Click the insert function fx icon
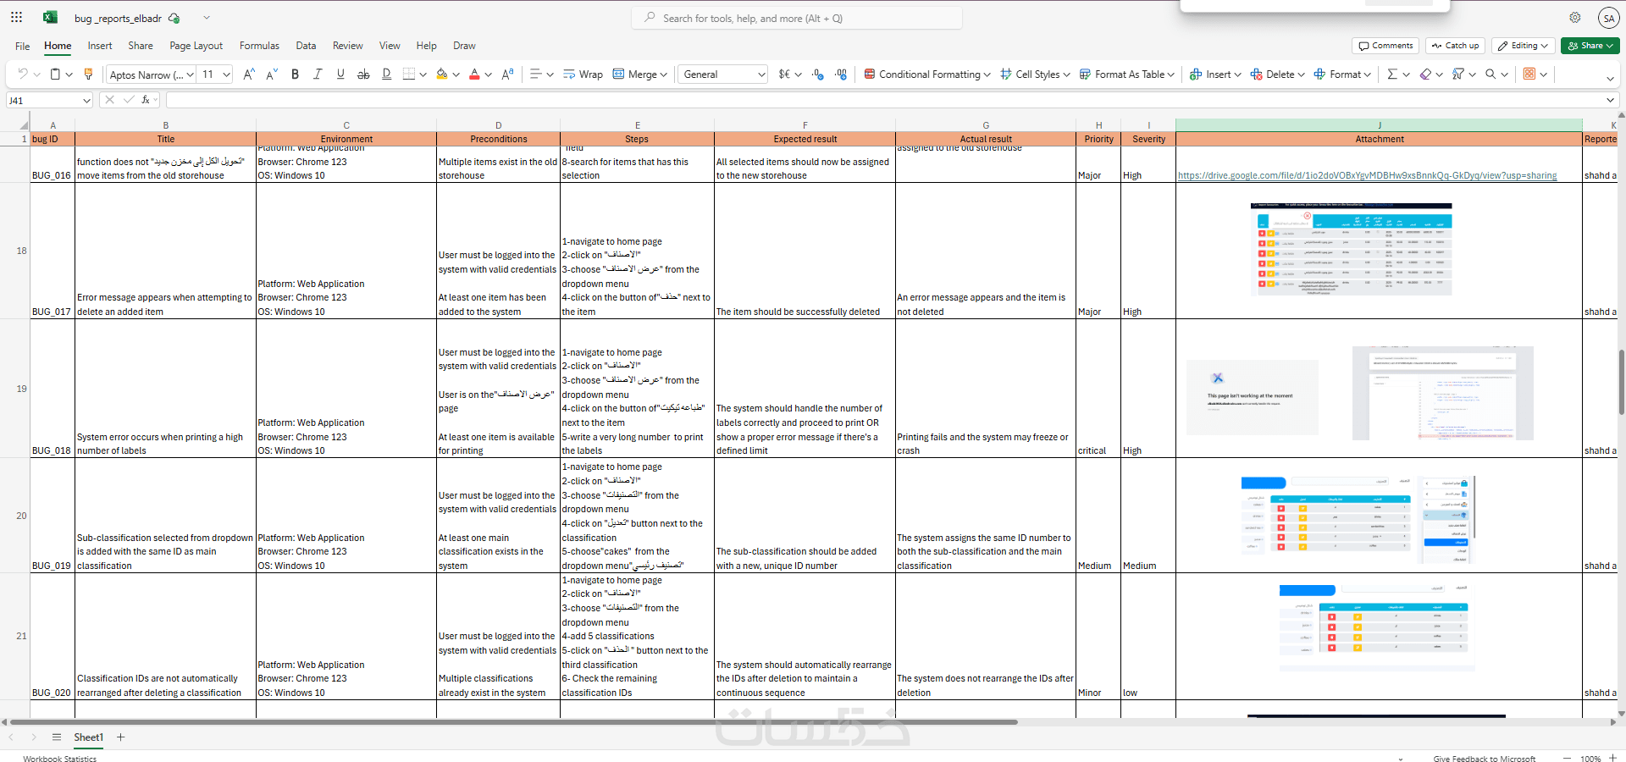Viewport: 1626px width, 762px height. [x=146, y=100]
